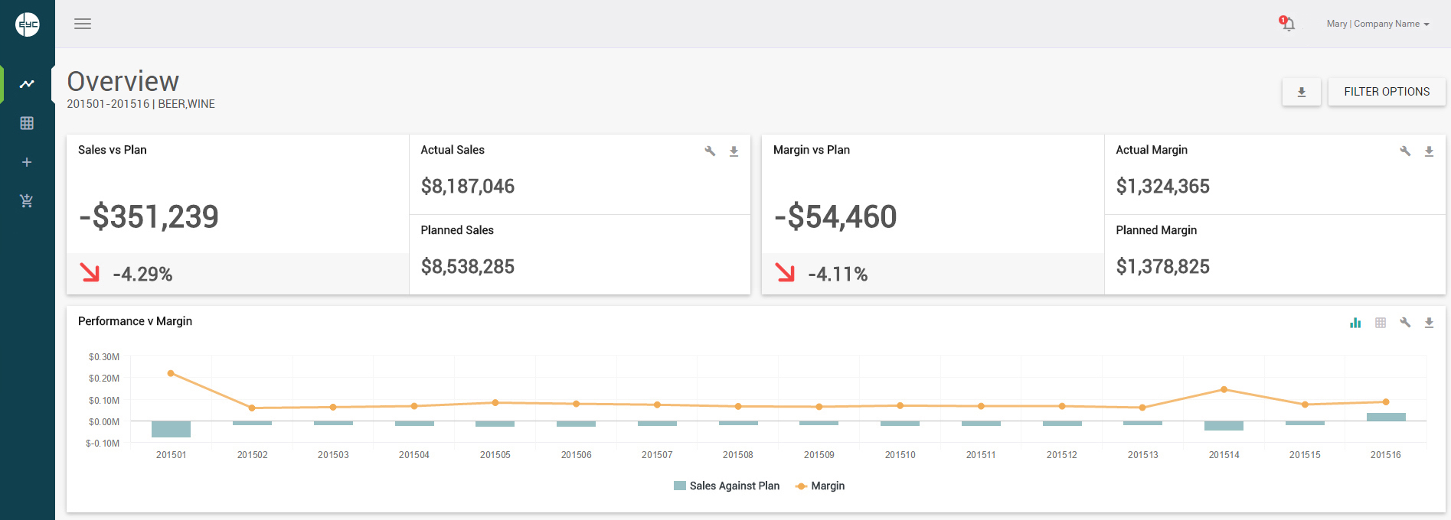Screen dimensions: 1451x520
Task: Click the page download button beside Filter Options
Action: point(1301,92)
